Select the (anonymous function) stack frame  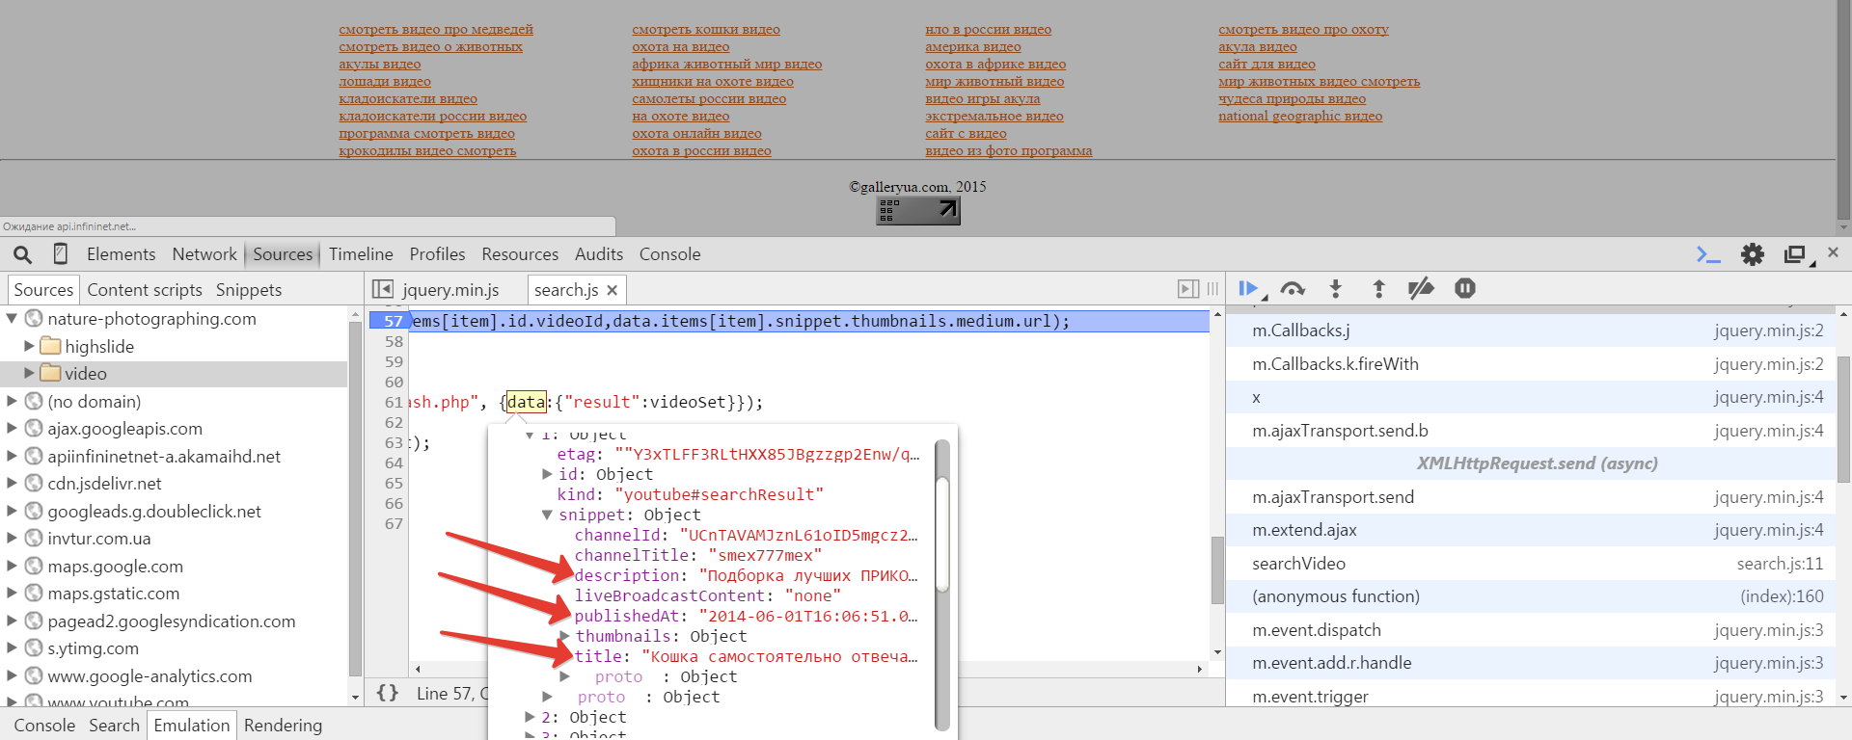pos(1538,596)
